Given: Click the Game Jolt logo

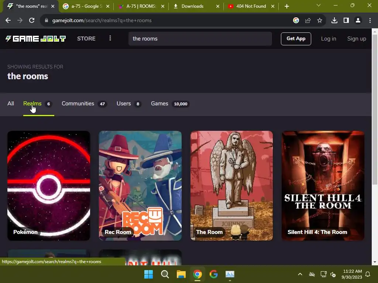Looking at the screenshot, I should [x=35, y=38].
